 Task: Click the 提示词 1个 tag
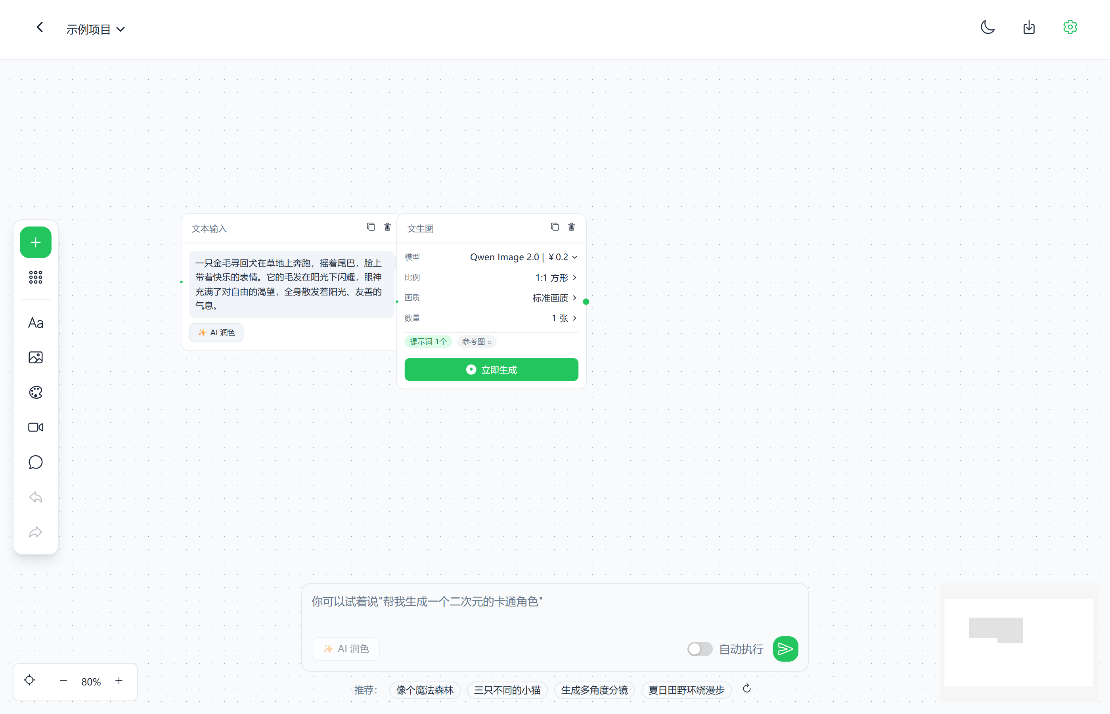coord(428,342)
